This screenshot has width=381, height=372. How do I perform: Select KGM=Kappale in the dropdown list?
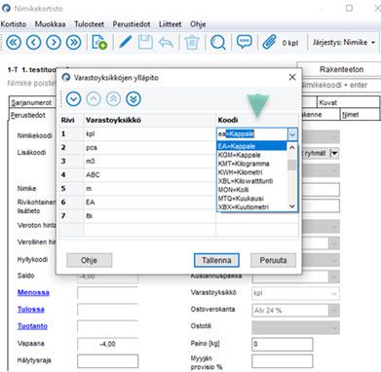coord(252,155)
